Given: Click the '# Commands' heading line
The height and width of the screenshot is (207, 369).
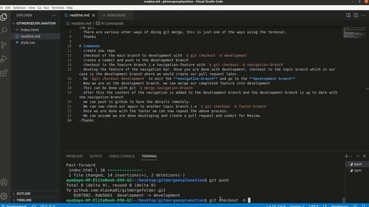Looking at the screenshot, I should coord(89,46).
